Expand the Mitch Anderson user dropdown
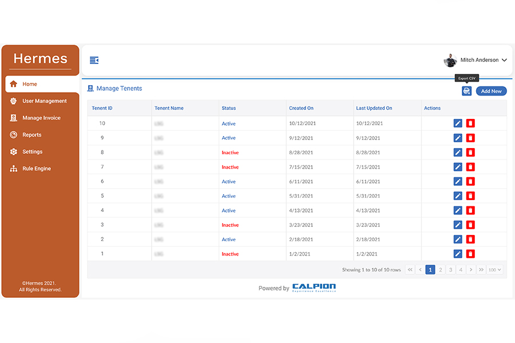Image resolution: width=515 pixels, height=343 pixels. (x=504, y=60)
